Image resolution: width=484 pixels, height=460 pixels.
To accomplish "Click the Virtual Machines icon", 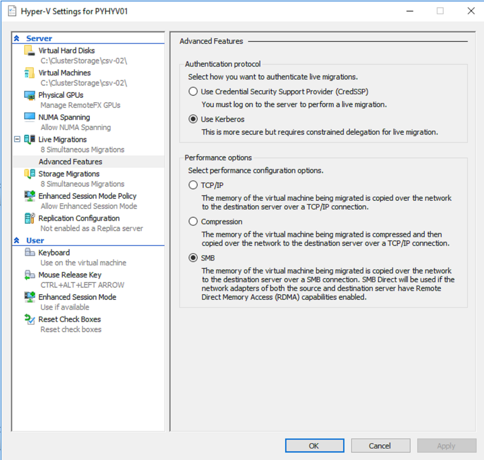I will coord(29,73).
